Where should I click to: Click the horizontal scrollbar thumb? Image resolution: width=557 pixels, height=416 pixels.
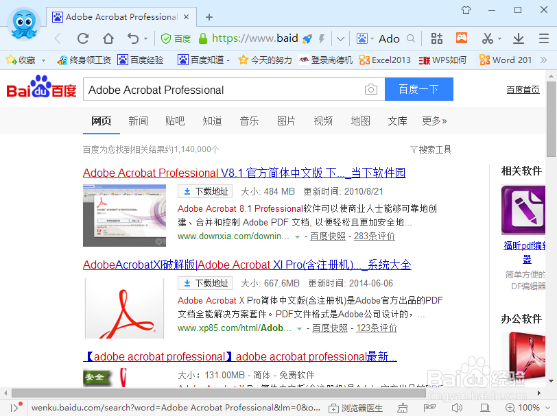click(218, 393)
